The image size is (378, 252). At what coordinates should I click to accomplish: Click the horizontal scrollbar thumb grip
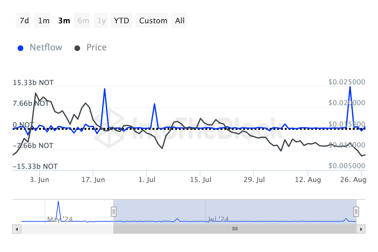click(x=235, y=229)
